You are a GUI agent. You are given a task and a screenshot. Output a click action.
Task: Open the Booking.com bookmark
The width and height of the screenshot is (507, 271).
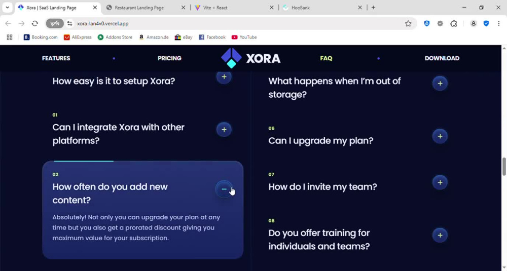tap(41, 37)
